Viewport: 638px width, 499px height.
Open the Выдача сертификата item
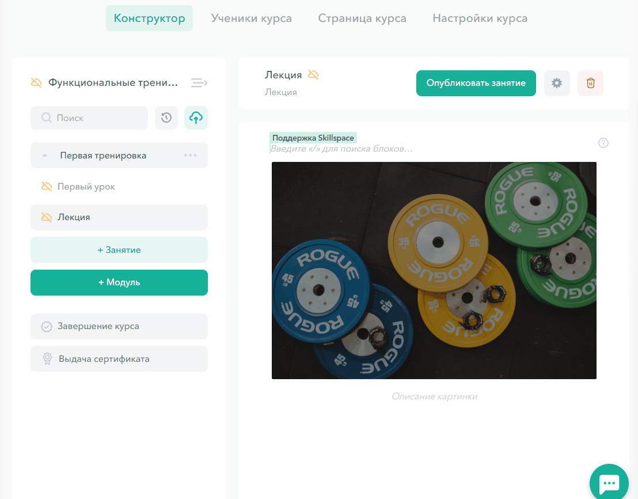pos(119,359)
